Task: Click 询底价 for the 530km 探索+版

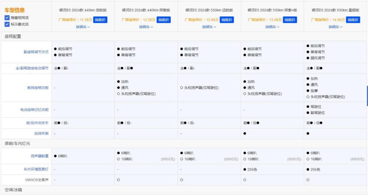Action: coord(290,20)
